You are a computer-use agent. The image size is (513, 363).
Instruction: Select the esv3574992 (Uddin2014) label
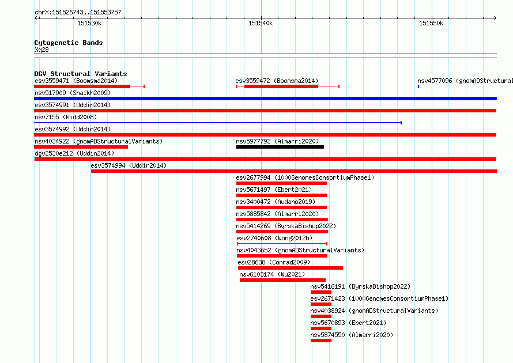click(73, 129)
